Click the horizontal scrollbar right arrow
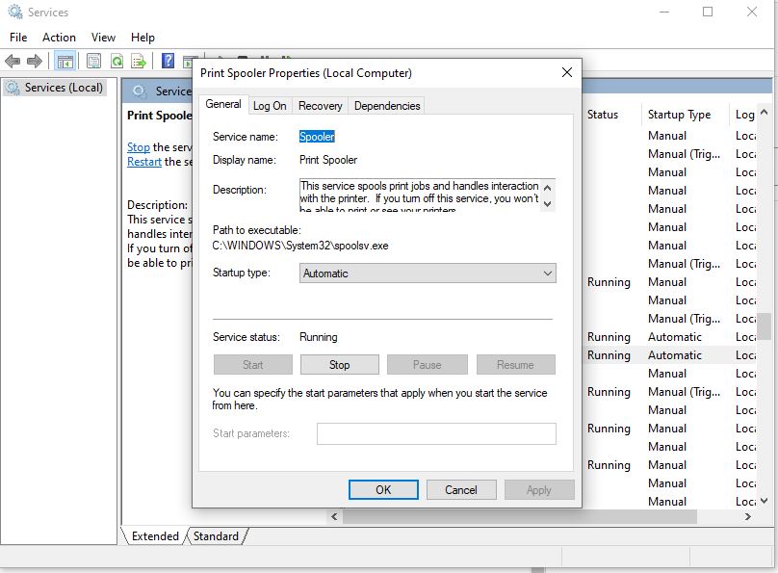Screen dimensions: 778x573 (748, 516)
